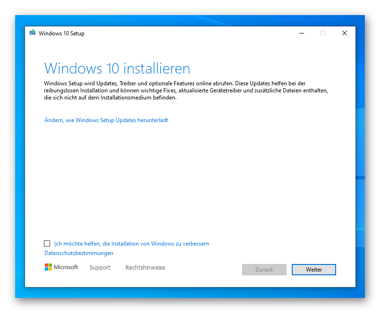Open the Support link

tap(100, 268)
